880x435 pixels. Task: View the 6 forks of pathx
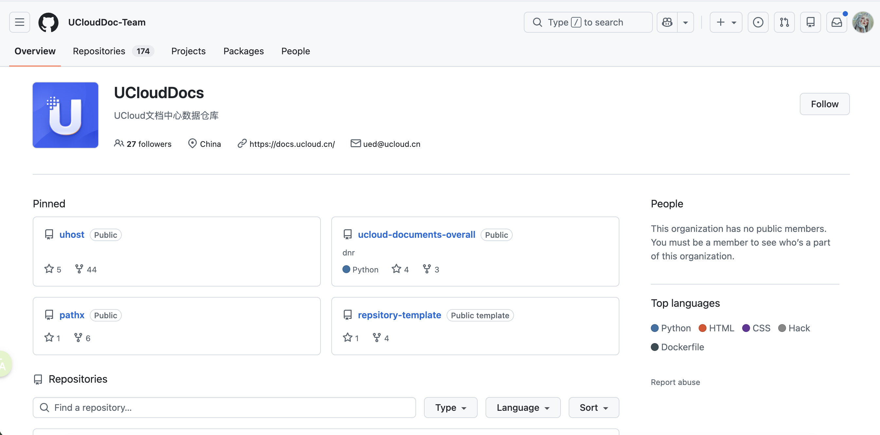(x=82, y=338)
